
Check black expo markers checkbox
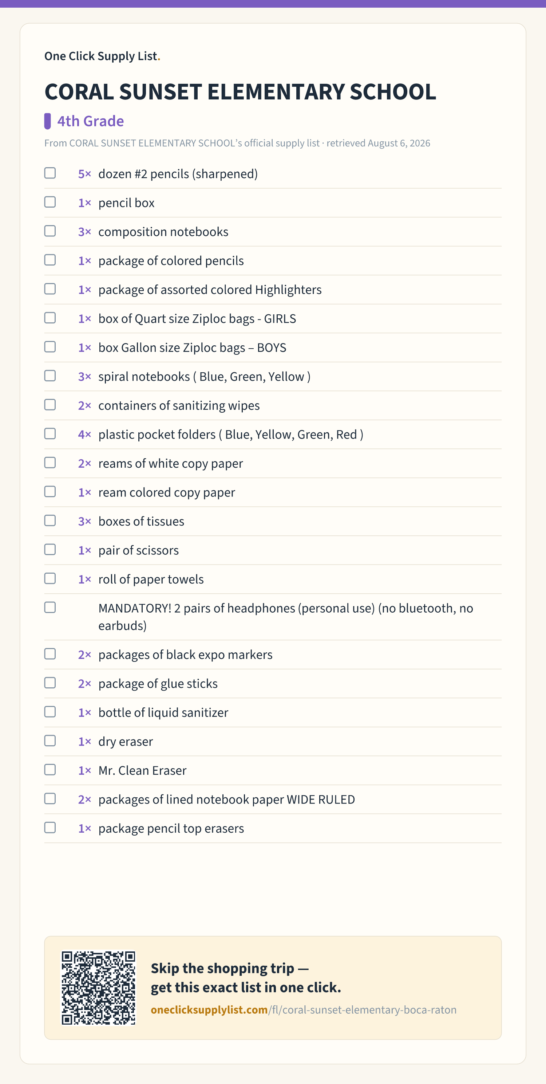50,654
